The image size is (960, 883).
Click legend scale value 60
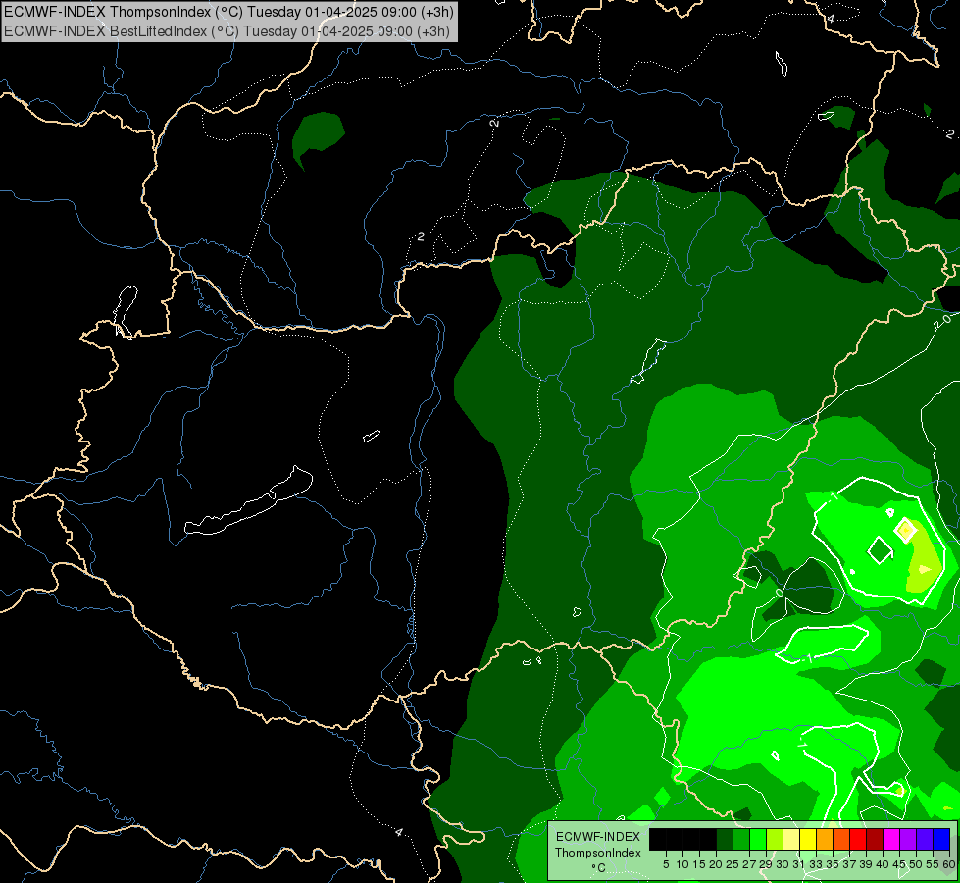click(949, 864)
